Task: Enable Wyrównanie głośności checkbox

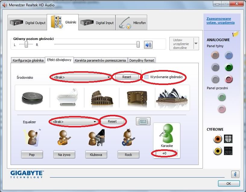Action: 147,77
